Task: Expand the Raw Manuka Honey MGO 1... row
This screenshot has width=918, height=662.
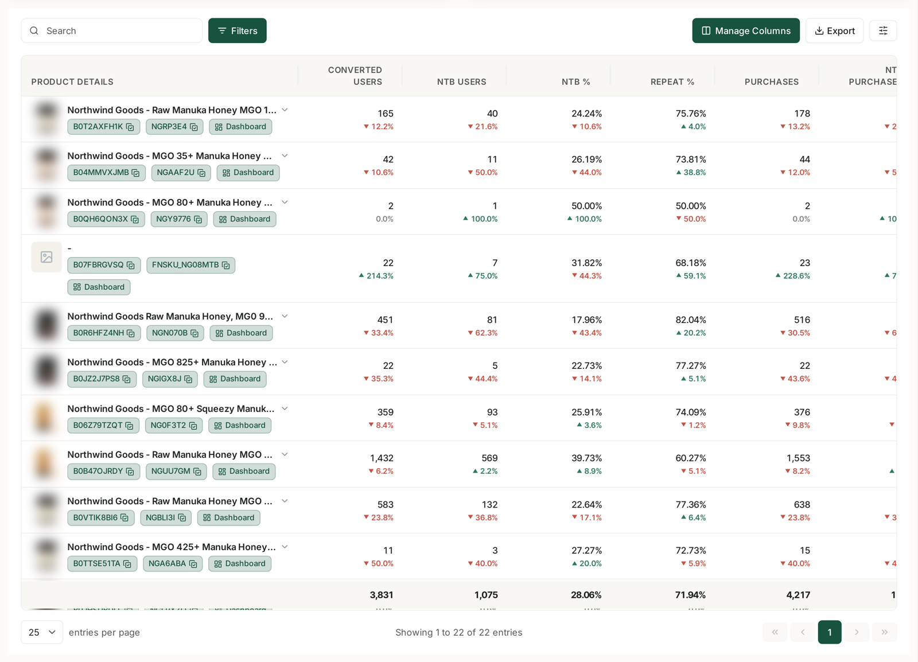Action: tap(285, 110)
